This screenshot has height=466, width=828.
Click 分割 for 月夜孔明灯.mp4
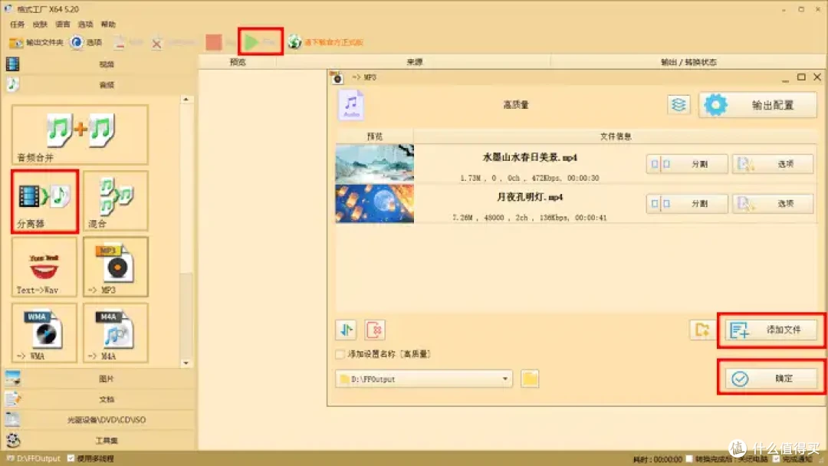(x=687, y=204)
